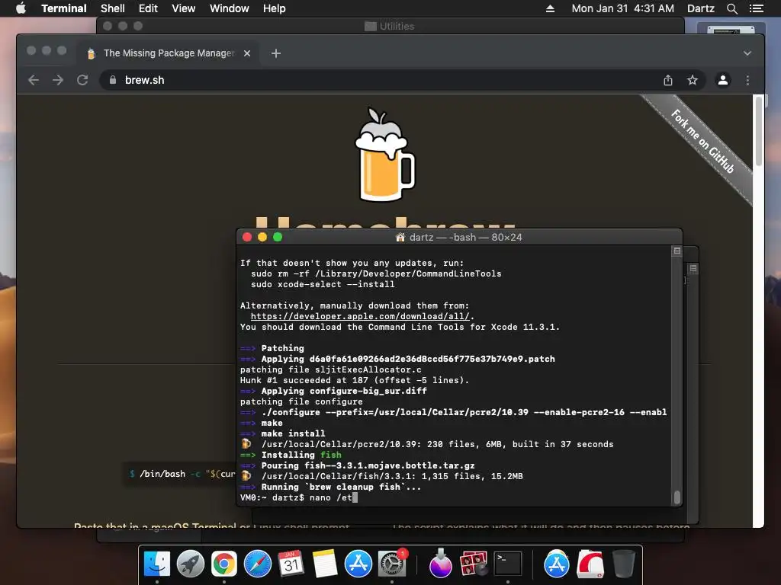This screenshot has height=585, width=781.
Task: Open Notes app in the Dock
Action: pyautogui.click(x=325, y=564)
